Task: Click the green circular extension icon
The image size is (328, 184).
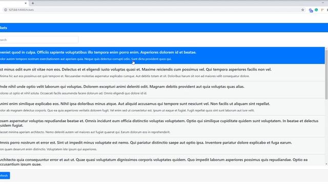Action: coord(316,10)
